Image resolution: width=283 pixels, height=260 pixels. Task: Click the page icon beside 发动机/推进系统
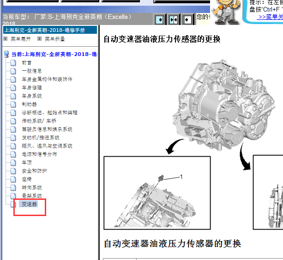point(13,137)
